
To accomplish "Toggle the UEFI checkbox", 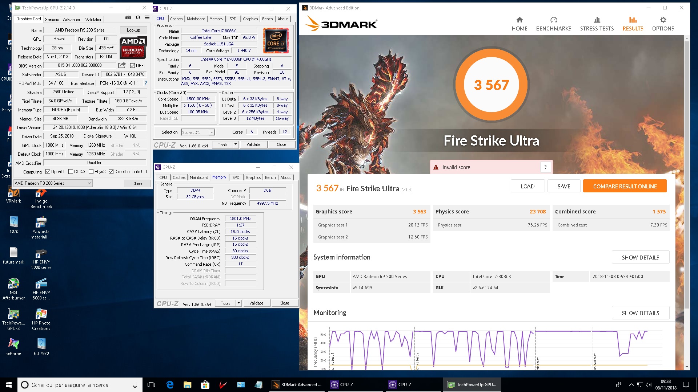I will click(133, 66).
